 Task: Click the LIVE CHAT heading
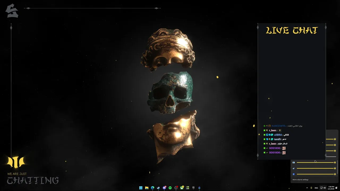pos(292,30)
